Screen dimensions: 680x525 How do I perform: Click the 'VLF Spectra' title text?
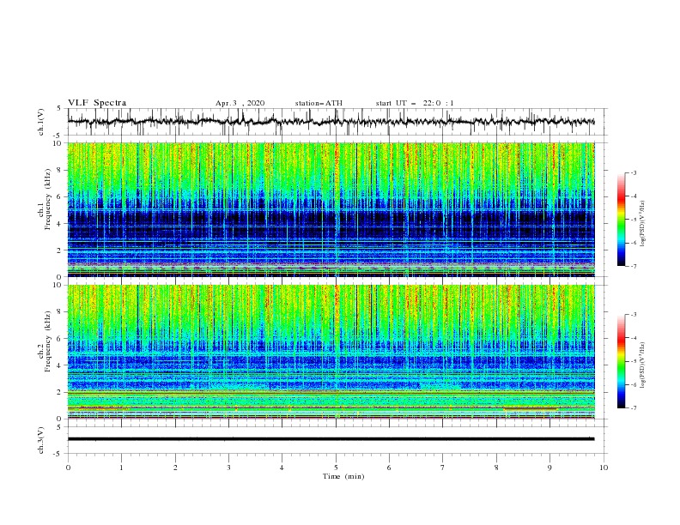click(97, 103)
